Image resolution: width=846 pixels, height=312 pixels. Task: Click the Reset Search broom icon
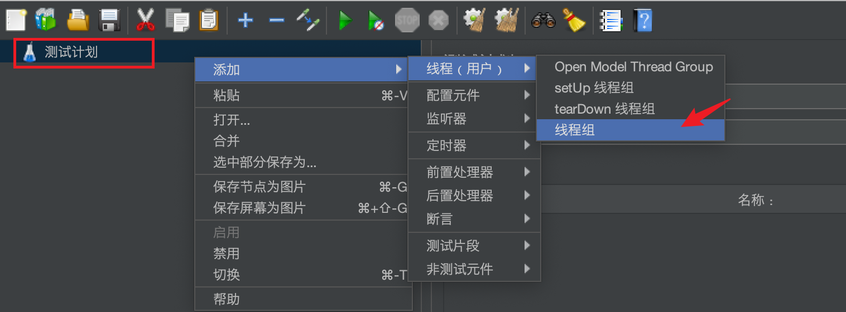point(573,20)
